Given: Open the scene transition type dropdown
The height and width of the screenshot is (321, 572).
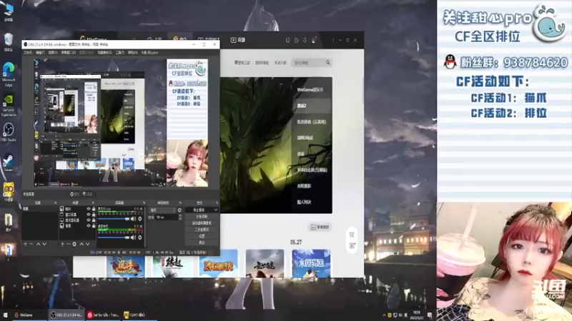Looking at the screenshot, I should (162, 210).
